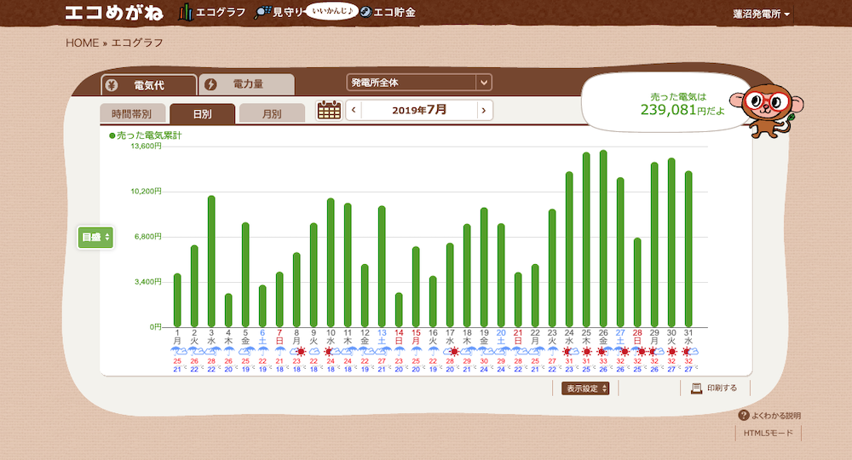Open the 蓮沼発電所 account menu
Viewport: 852px width, 460px height.
(761, 14)
